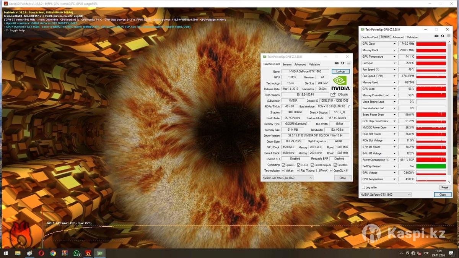Open GPU selector dropdown in Sensors window
459x258 pixels.
point(386,195)
